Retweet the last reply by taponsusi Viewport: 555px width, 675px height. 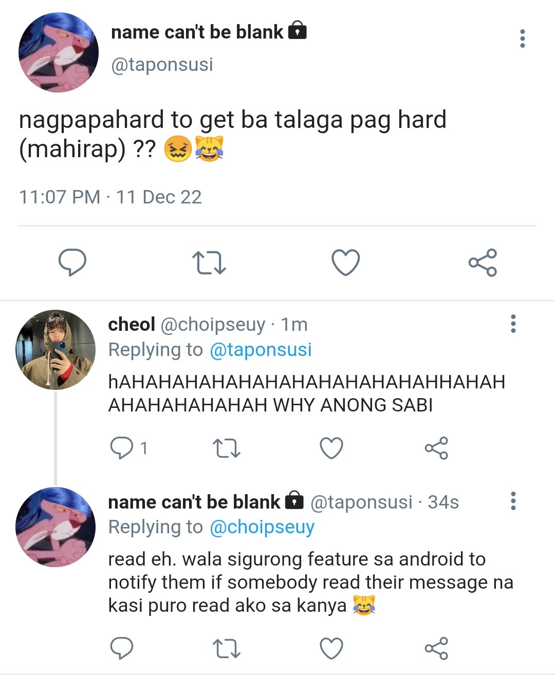[227, 648]
